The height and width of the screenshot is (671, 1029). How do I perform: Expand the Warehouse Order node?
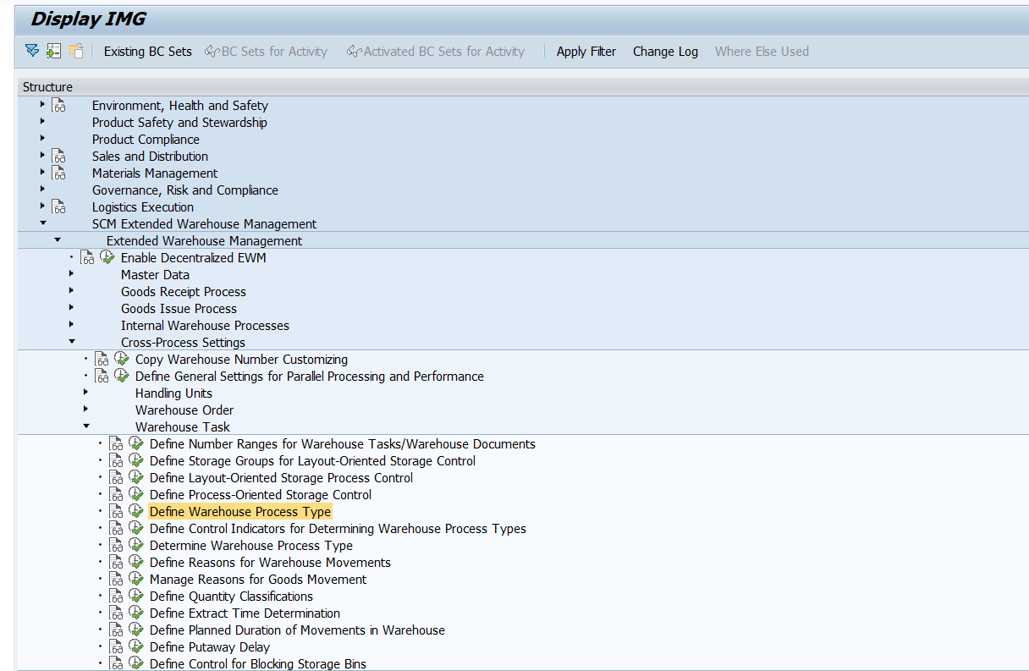pyautogui.click(x=85, y=410)
